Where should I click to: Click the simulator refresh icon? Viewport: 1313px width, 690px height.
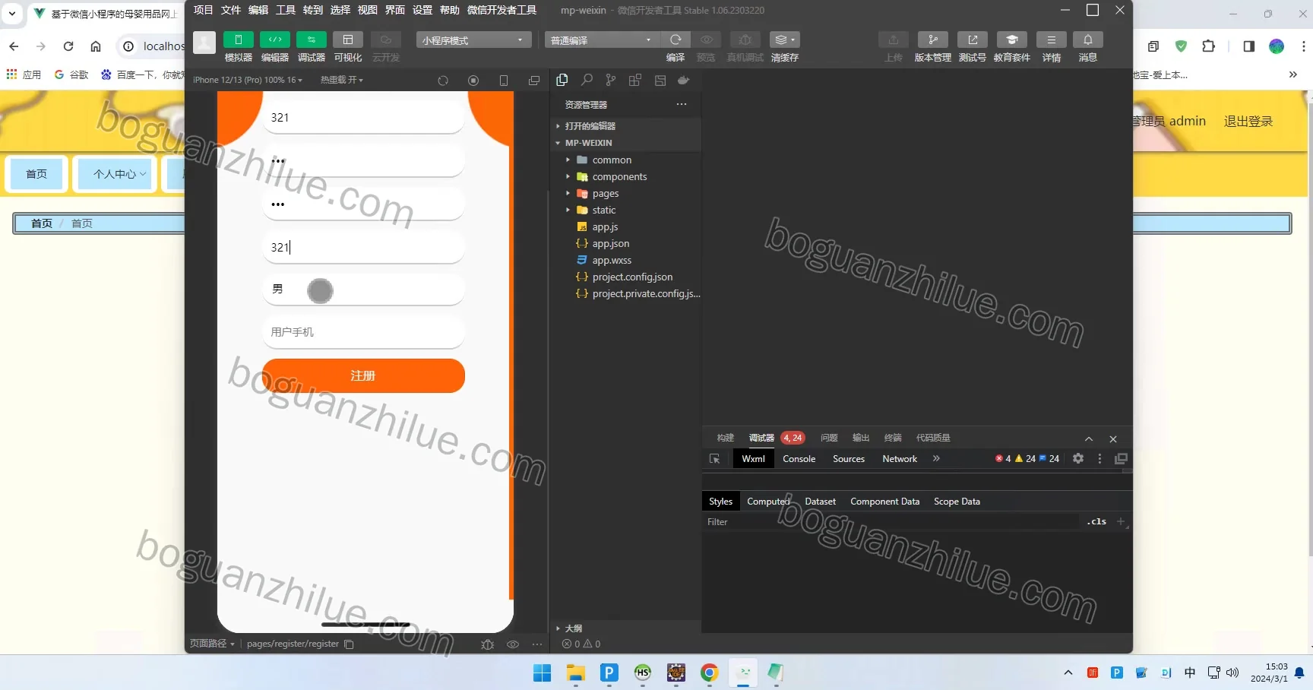[x=443, y=81]
